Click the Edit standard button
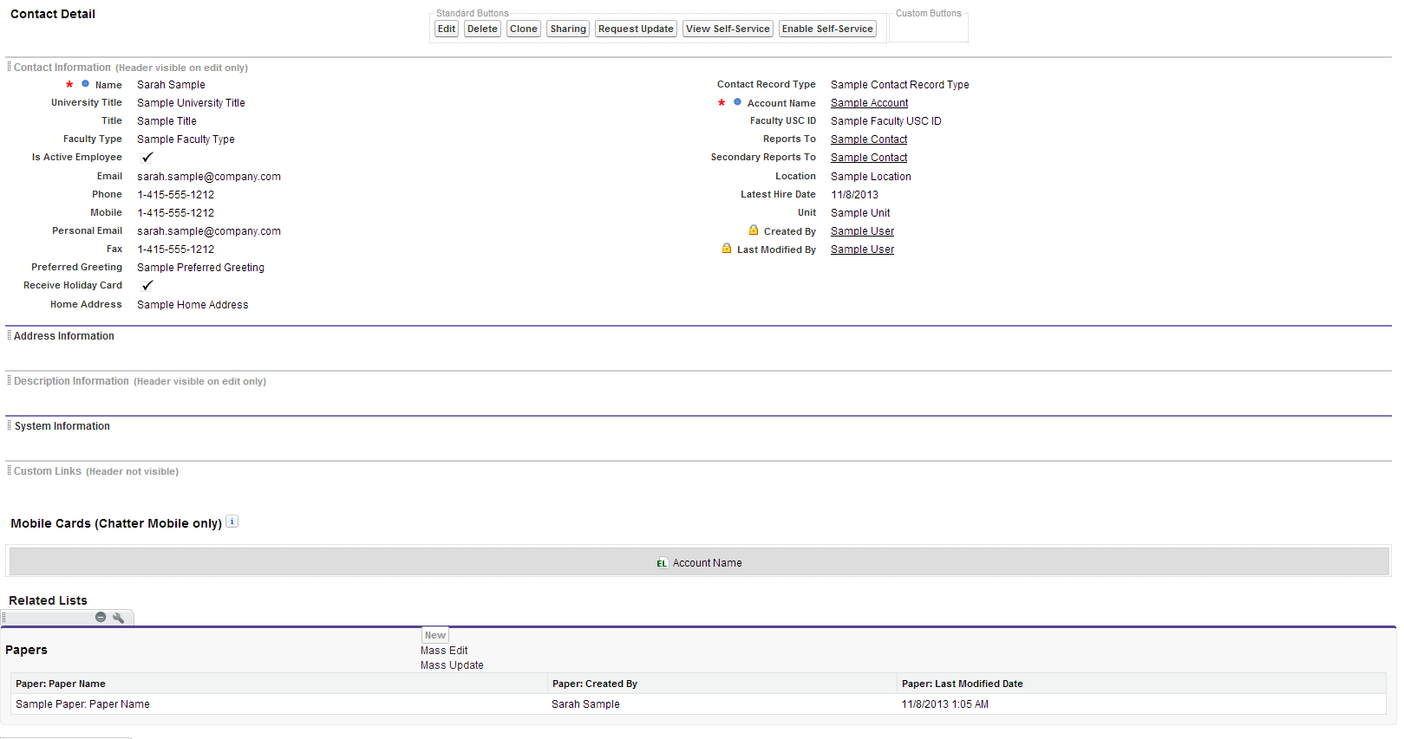 (447, 29)
